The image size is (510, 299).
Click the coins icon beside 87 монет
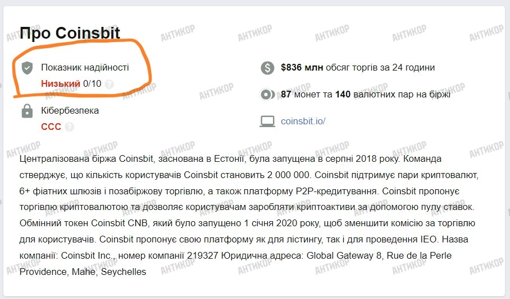(267, 95)
